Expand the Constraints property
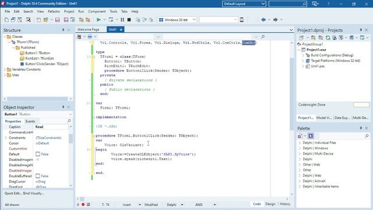 pos(6,138)
